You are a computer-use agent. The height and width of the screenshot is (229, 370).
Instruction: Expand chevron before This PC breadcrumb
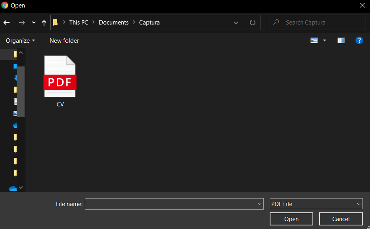pos(64,23)
